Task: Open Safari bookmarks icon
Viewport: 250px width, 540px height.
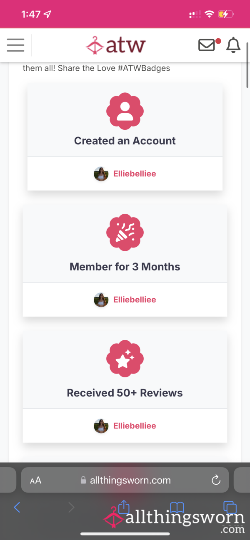Action: 177,507
